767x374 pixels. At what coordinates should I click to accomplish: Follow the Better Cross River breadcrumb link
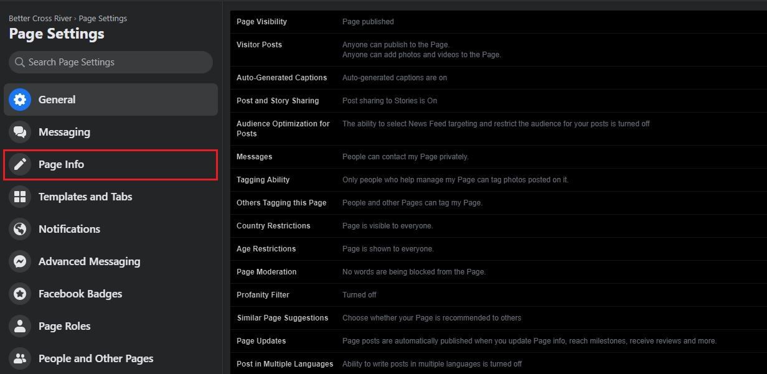(40, 19)
